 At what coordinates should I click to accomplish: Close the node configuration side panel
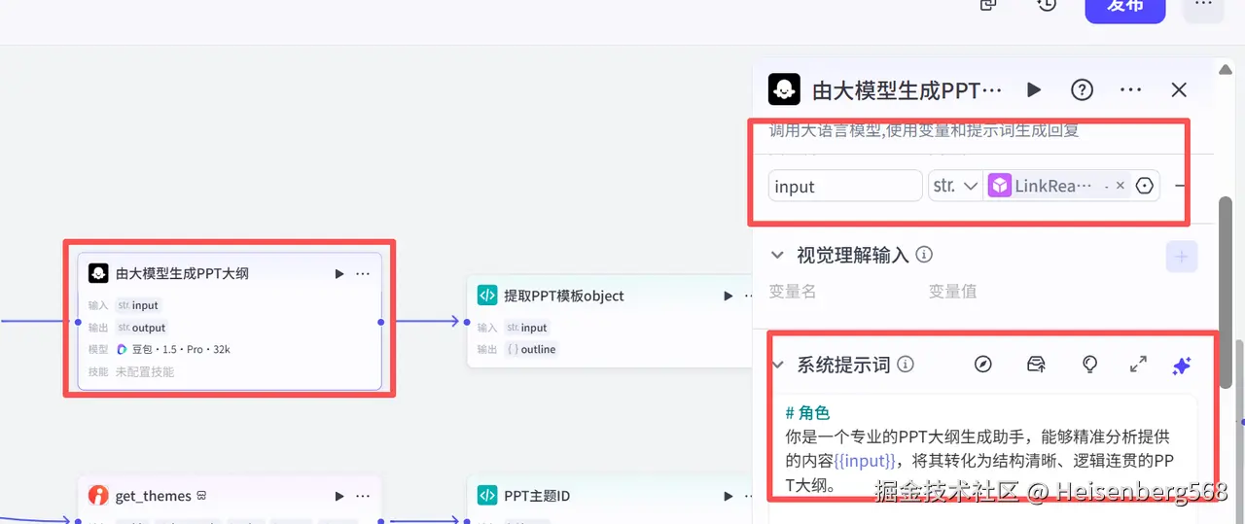click(x=1179, y=89)
